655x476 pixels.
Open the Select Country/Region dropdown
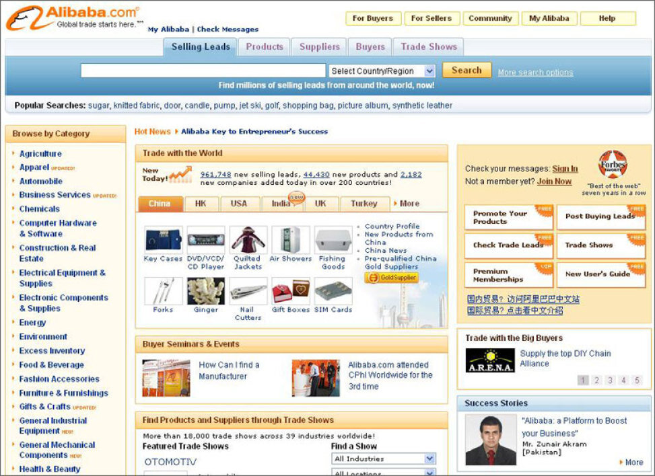382,71
